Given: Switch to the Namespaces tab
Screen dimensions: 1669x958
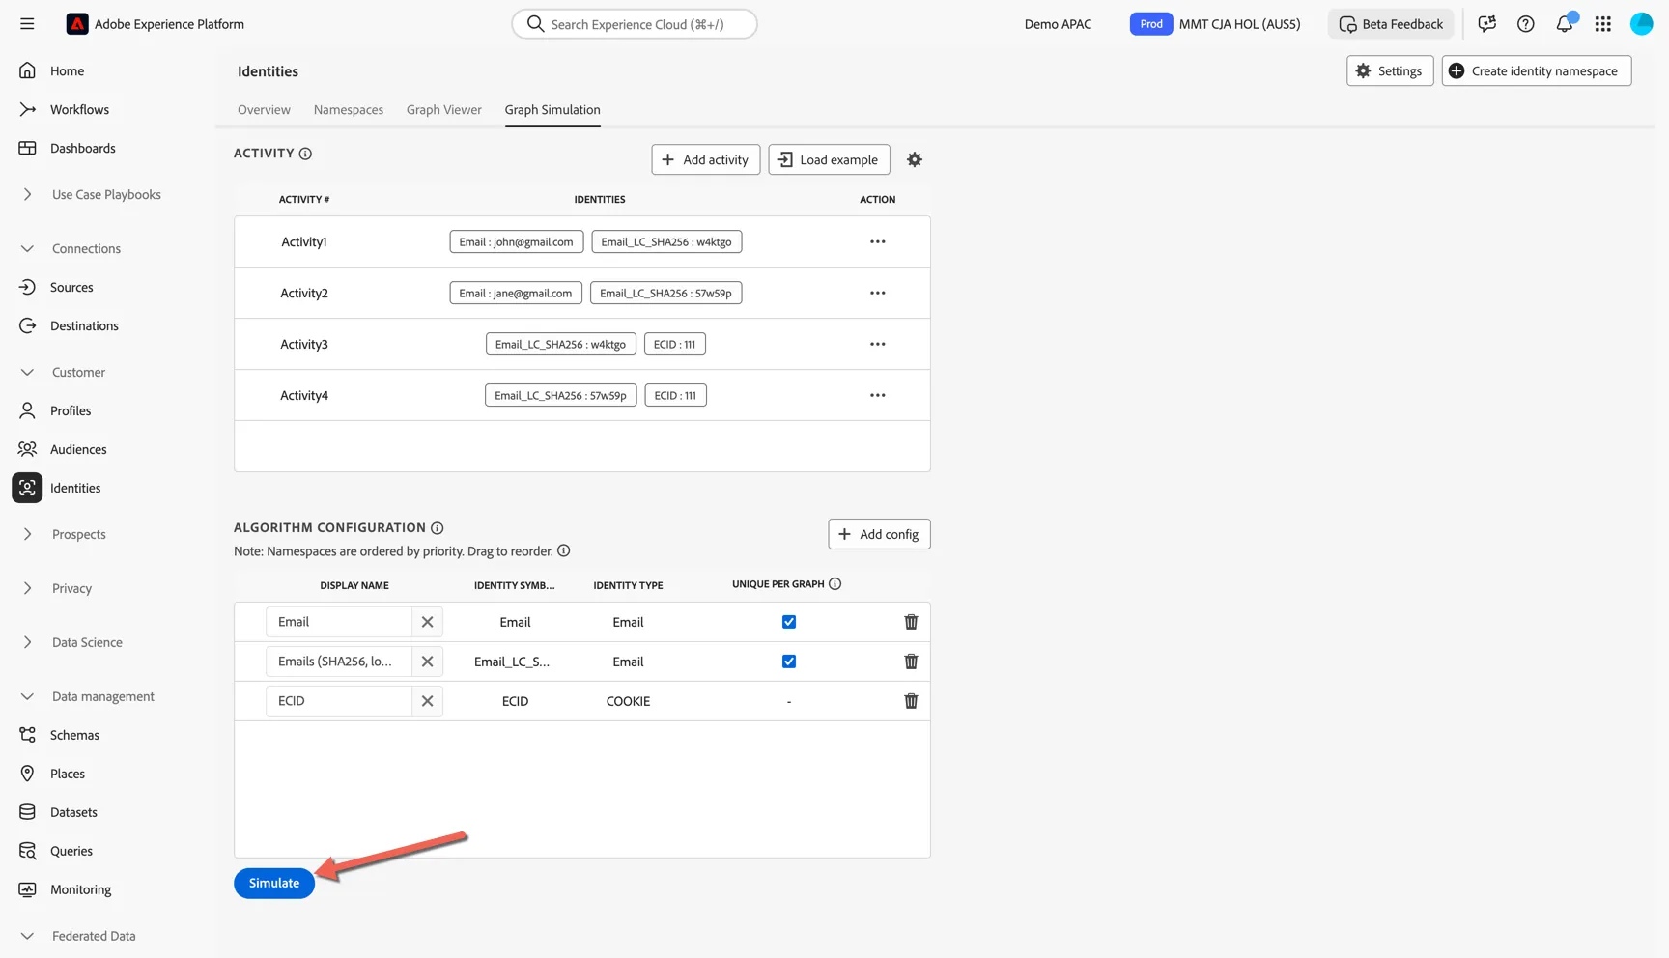Looking at the screenshot, I should pos(349,110).
